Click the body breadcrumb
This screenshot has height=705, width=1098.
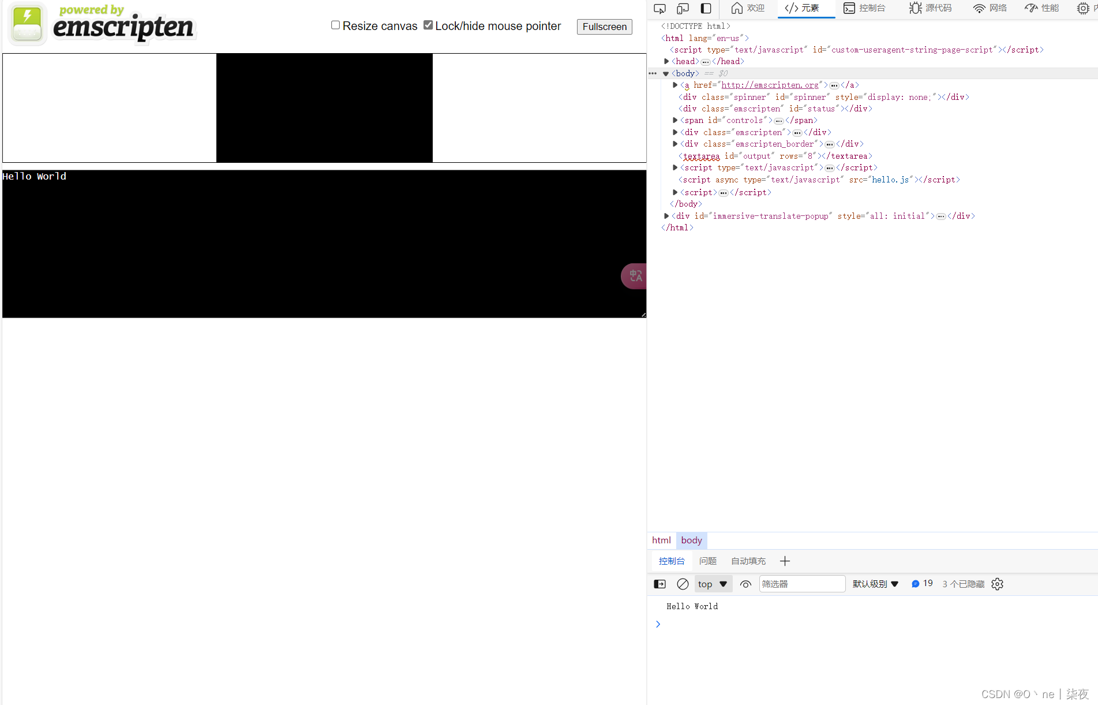[691, 540]
